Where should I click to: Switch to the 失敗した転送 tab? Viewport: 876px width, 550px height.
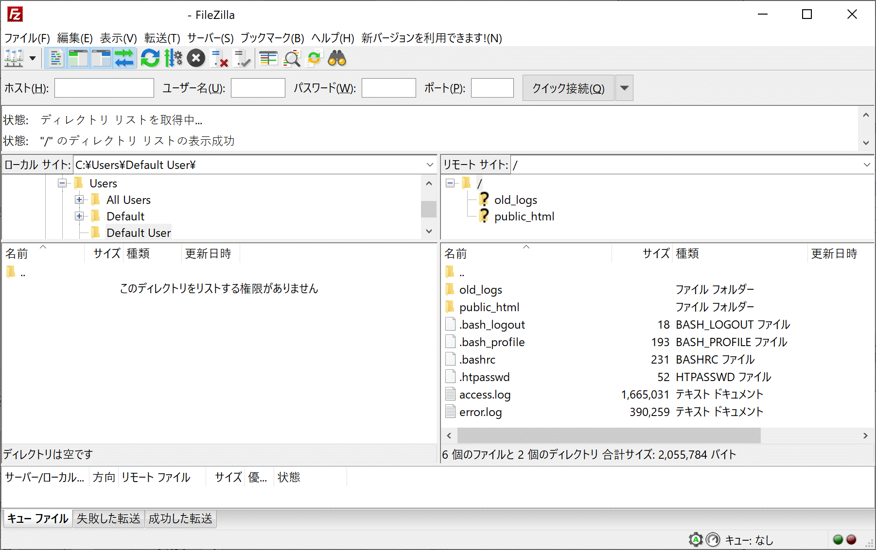click(x=108, y=518)
